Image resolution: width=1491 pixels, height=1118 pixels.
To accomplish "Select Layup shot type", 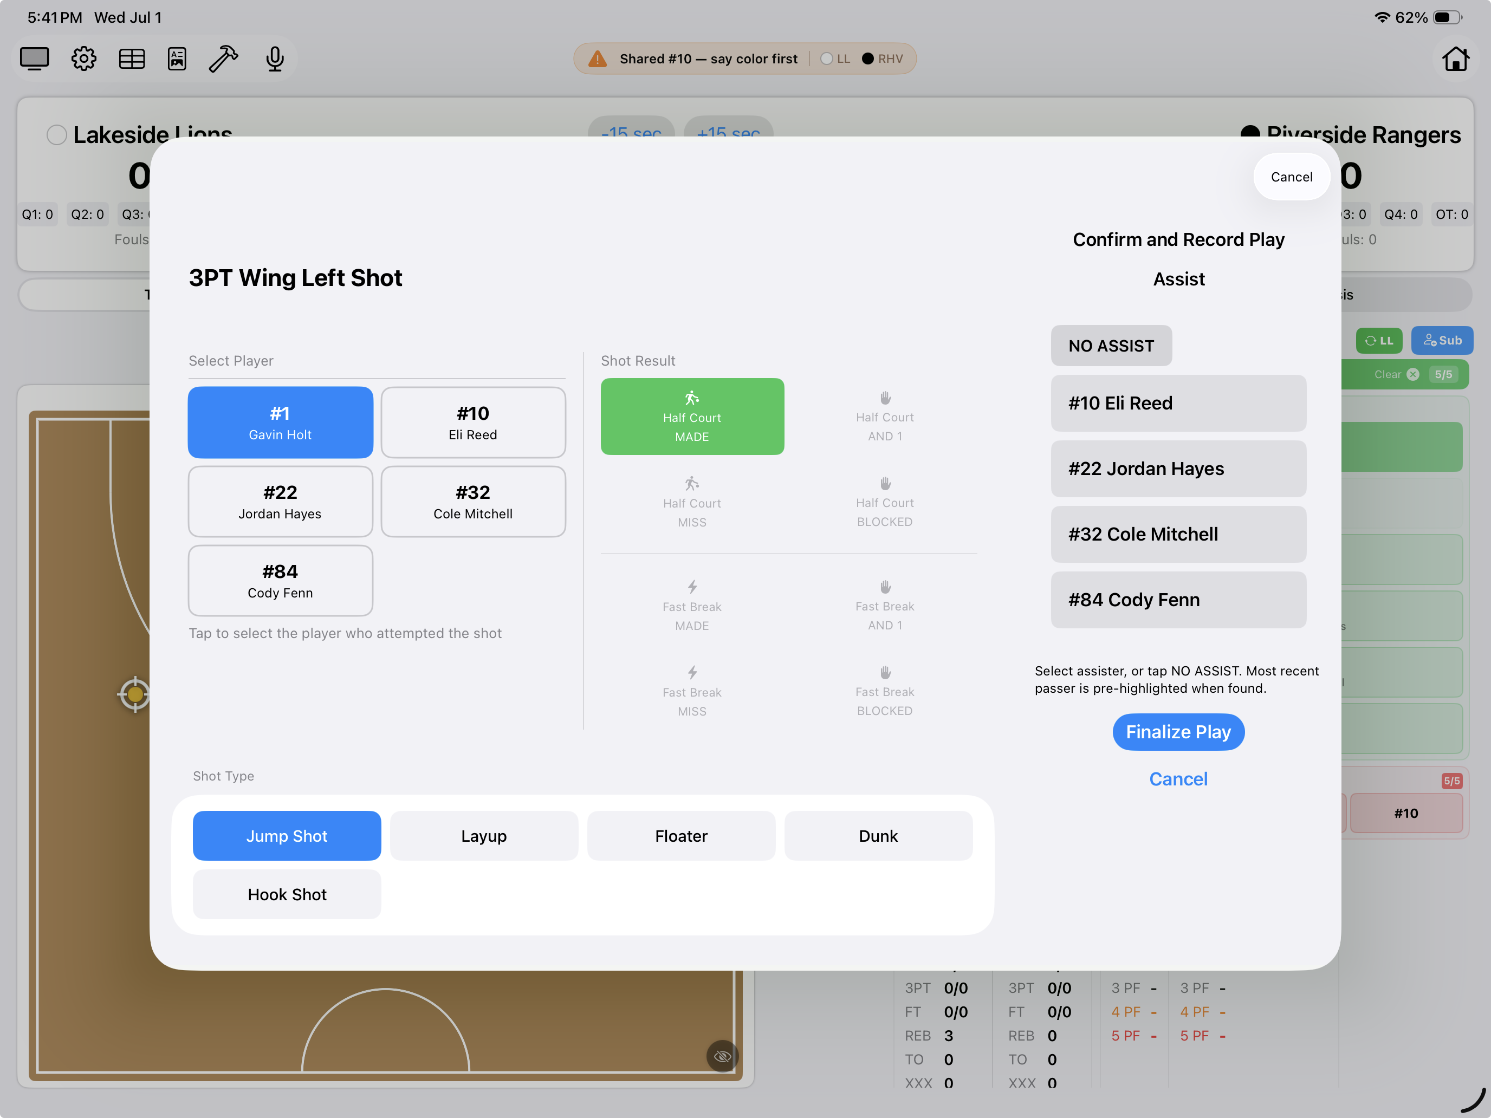I will [484, 836].
